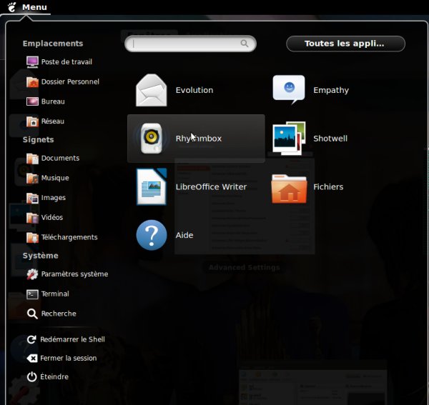Choose Redémarrer le Shell text

(72, 339)
